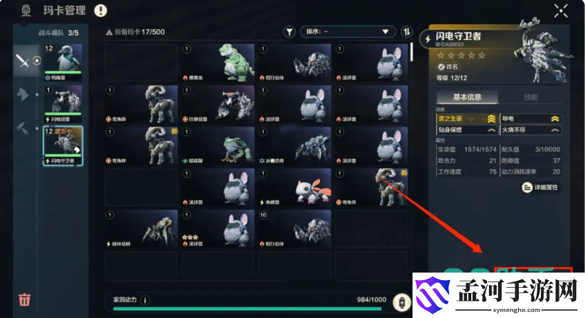Expand the 贴身保镖 trait entry
Image resolution: width=585 pixels, height=318 pixels.
pos(467,130)
